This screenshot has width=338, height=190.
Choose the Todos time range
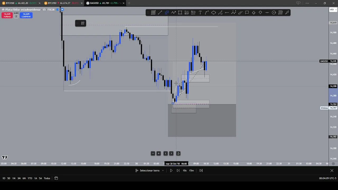click(47, 178)
